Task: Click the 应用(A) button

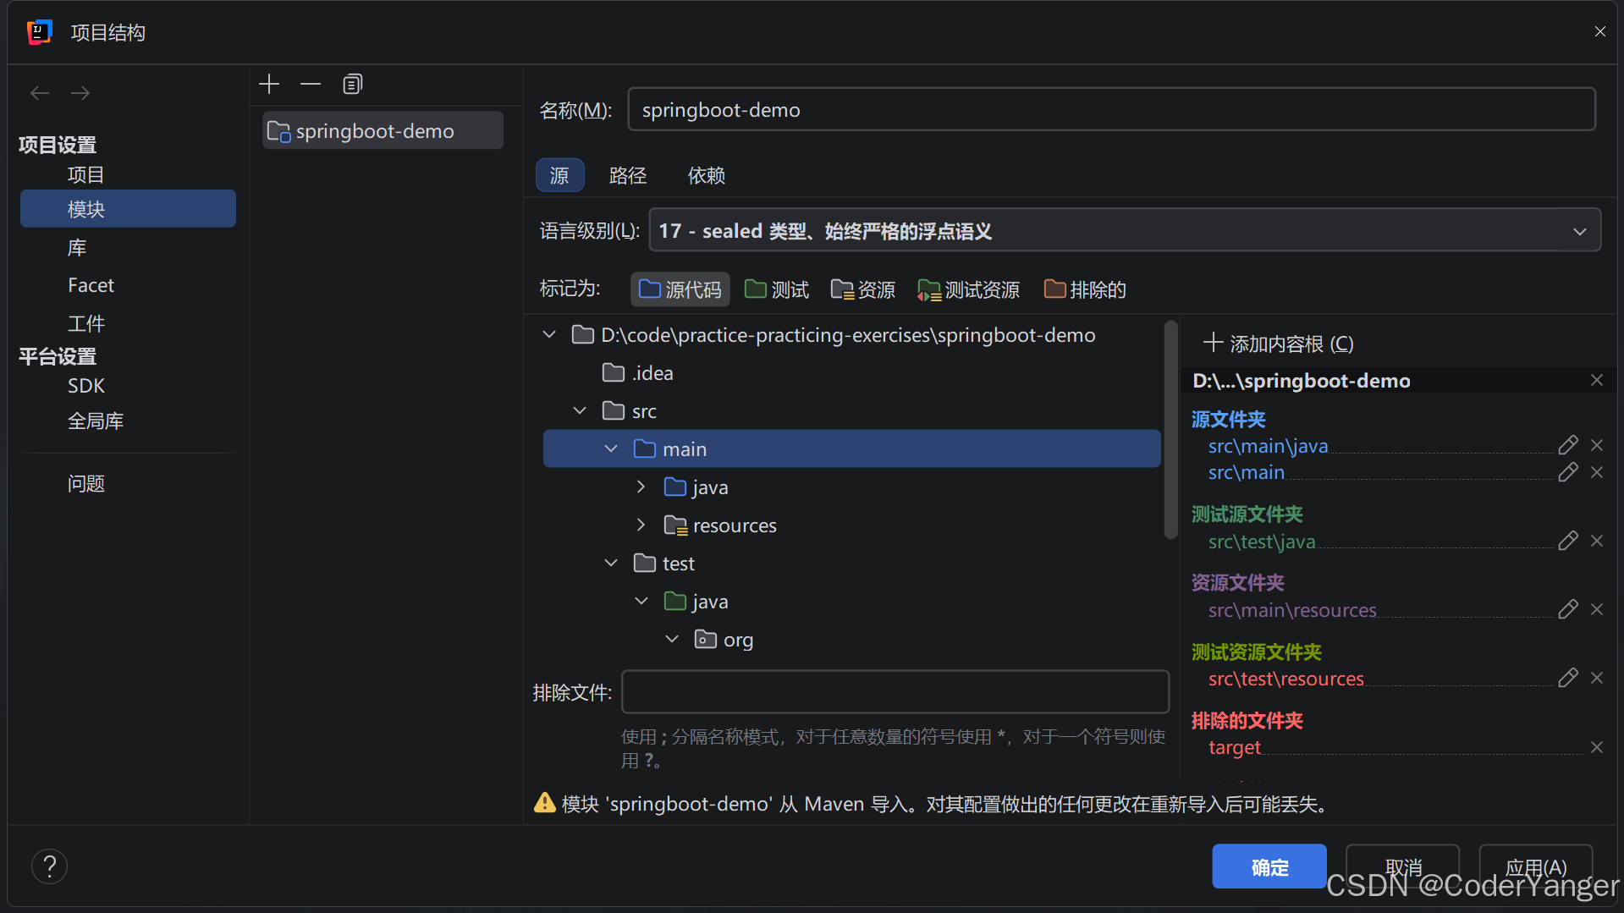Action: coord(1535,866)
